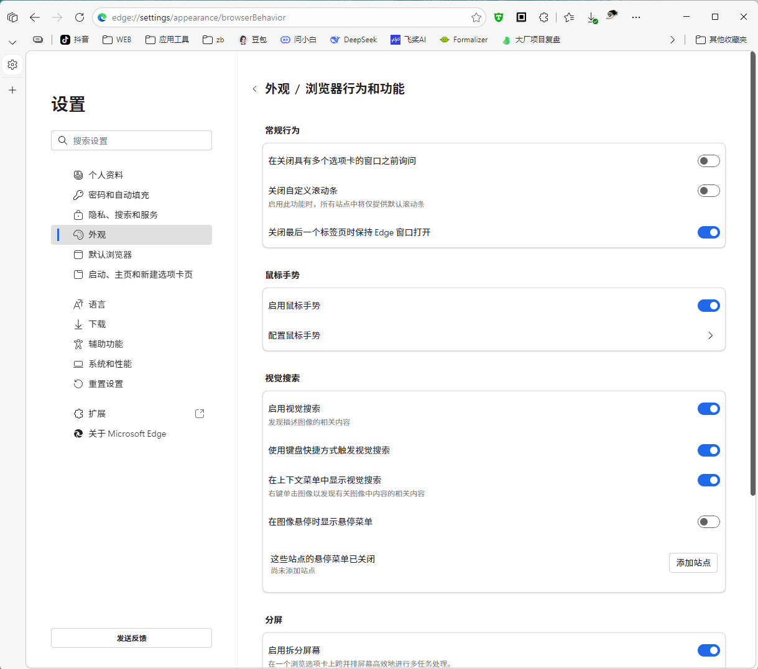
Task: Show more bookmarks overflow chevron
Action: 672,40
